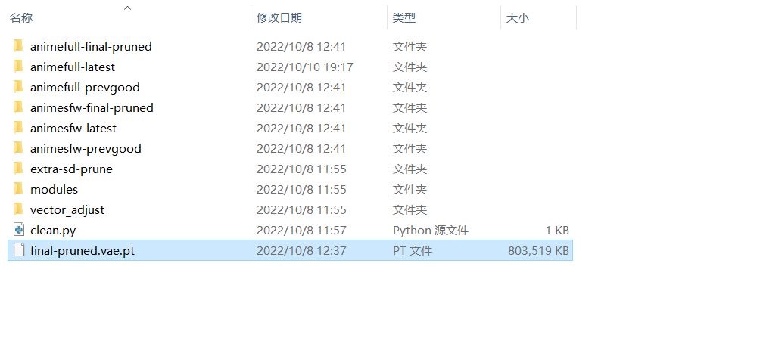The image size is (760, 344).
Task: Select the extra-sd-prune folder icon
Action: 18,169
